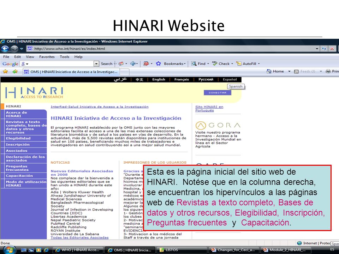Open the Check dropdown arrow
The width and height of the screenshot is (339, 254).
pyautogui.click(x=232, y=64)
